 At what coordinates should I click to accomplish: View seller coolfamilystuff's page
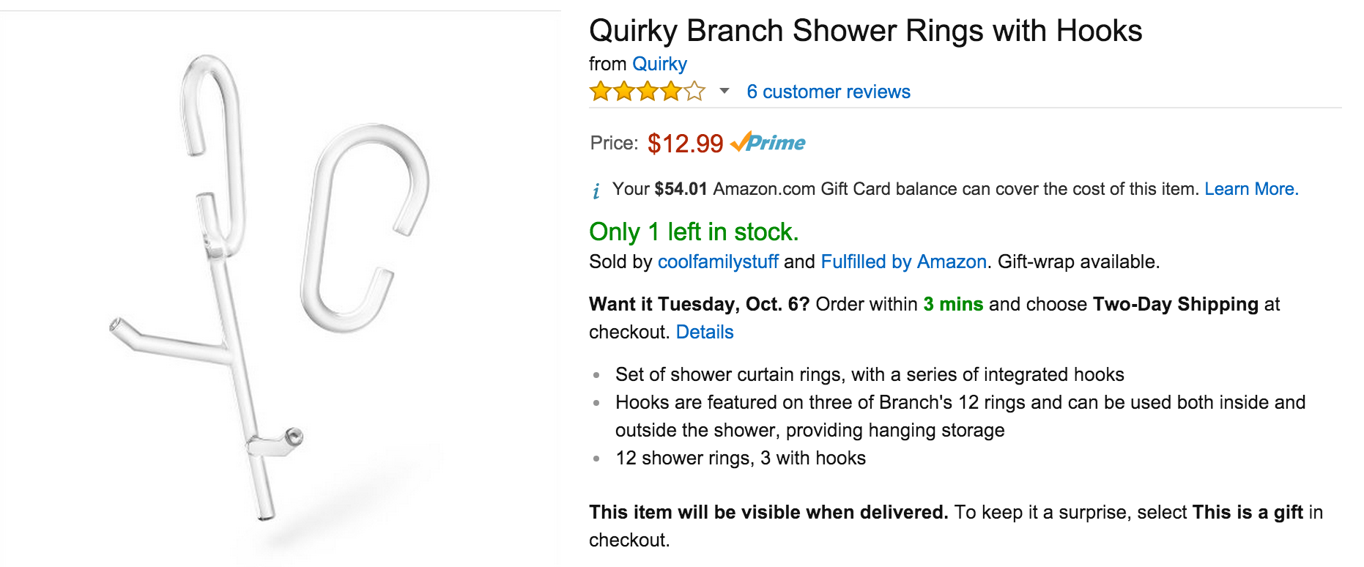pyautogui.click(x=717, y=262)
